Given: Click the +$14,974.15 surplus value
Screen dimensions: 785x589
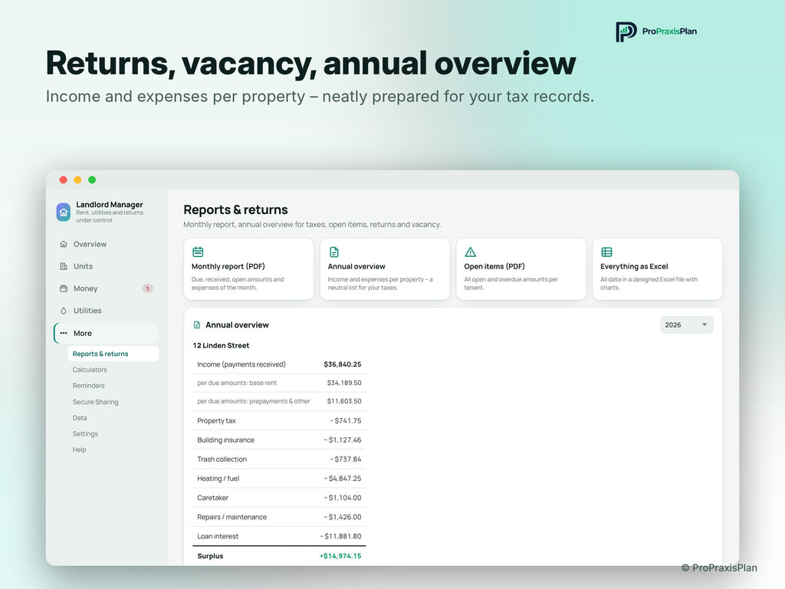Looking at the screenshot, I should click(340, 556).
